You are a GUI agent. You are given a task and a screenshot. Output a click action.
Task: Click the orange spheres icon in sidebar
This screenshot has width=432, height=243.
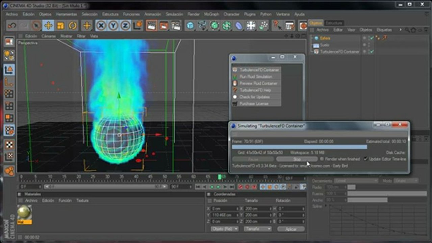[x=9, y=170]
